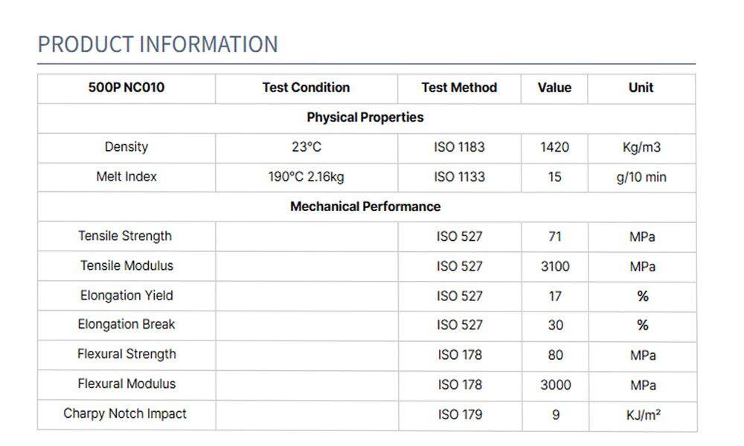The image size is (744, 446).
Task: Select the Elongation Yield row label
Action: pos(126,295)
